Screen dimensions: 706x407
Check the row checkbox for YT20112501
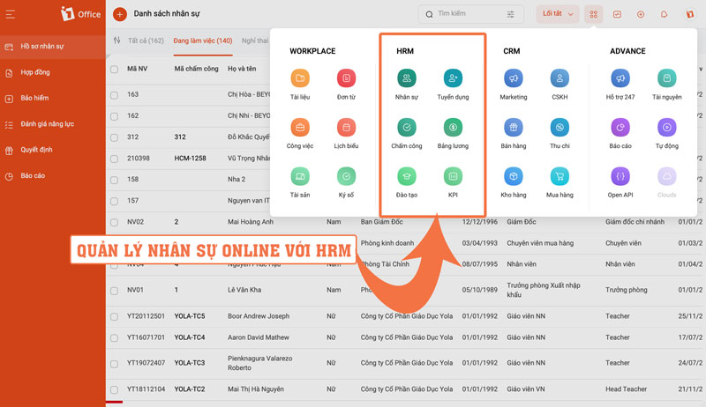115,317
